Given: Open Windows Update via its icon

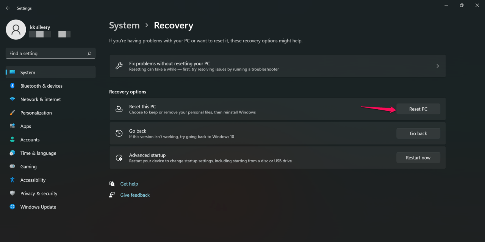Looking at the screenshot, I should [12, 207].
